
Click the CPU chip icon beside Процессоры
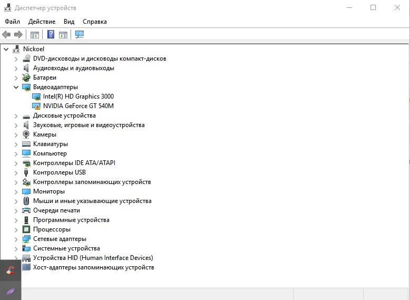pos(26,229)
